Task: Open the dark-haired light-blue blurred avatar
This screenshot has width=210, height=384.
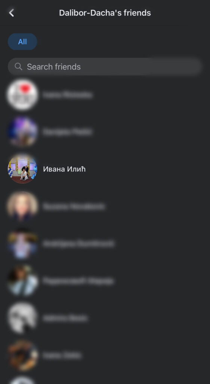Action: tap(22, 280)
